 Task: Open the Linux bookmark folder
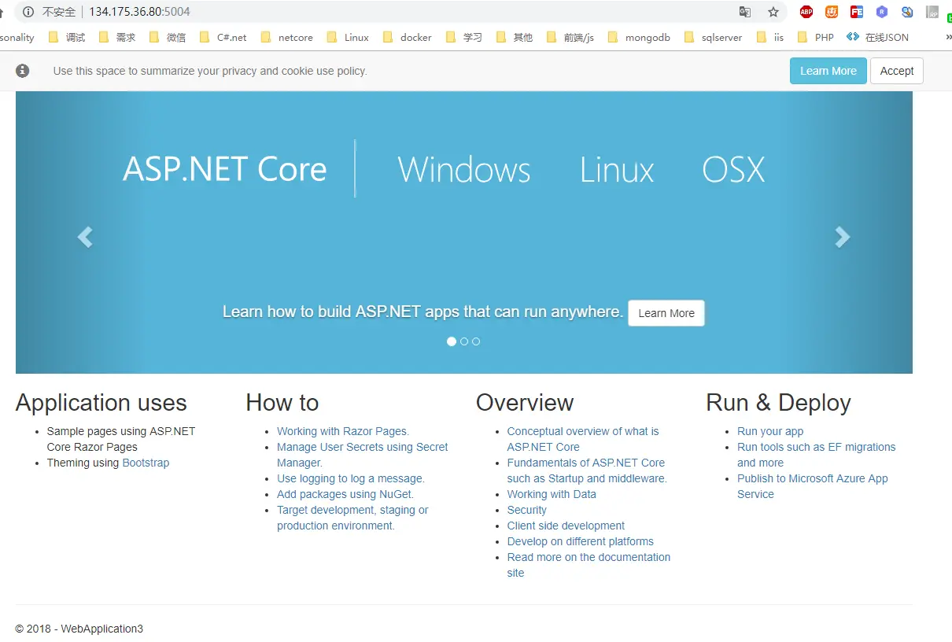347,37
